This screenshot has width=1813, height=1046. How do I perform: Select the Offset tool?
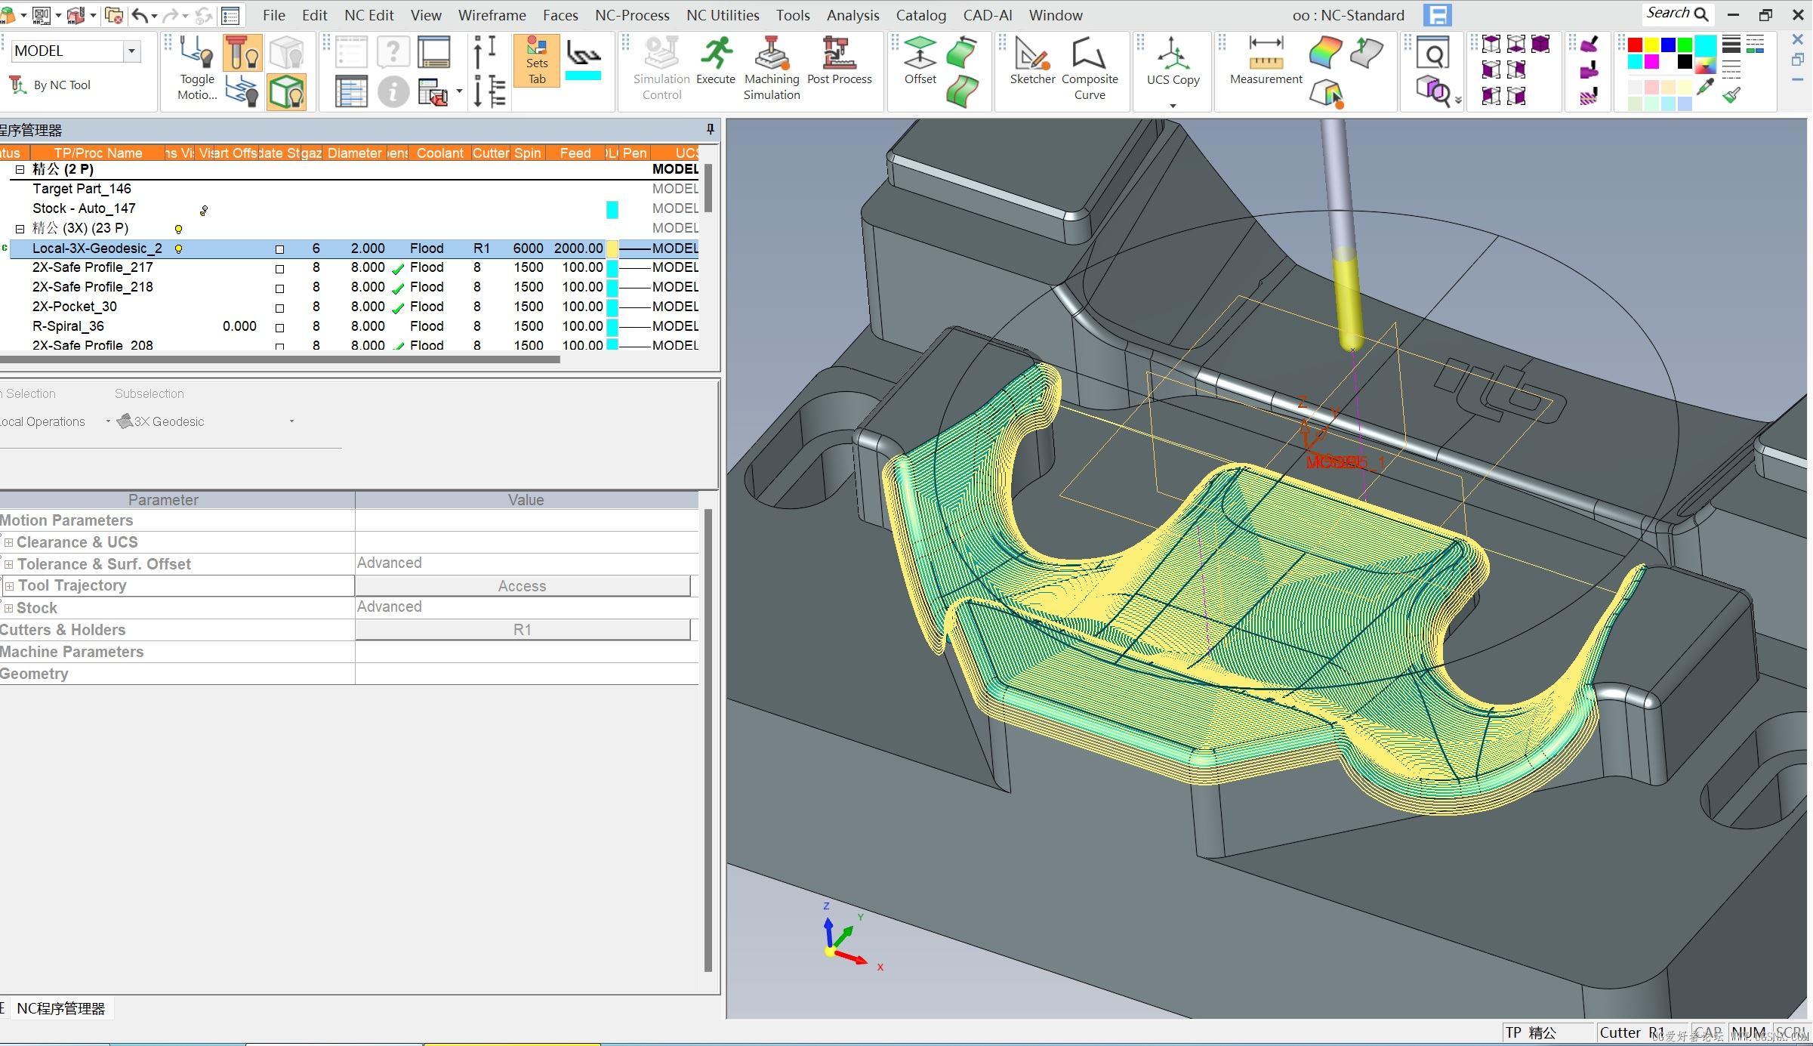920,60
